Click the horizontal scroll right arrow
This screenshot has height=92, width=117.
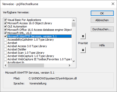pos(69,65)
